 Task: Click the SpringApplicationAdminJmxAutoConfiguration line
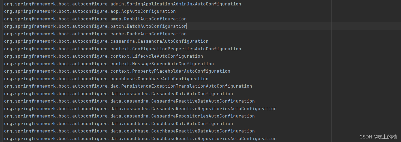coord(123,4)
